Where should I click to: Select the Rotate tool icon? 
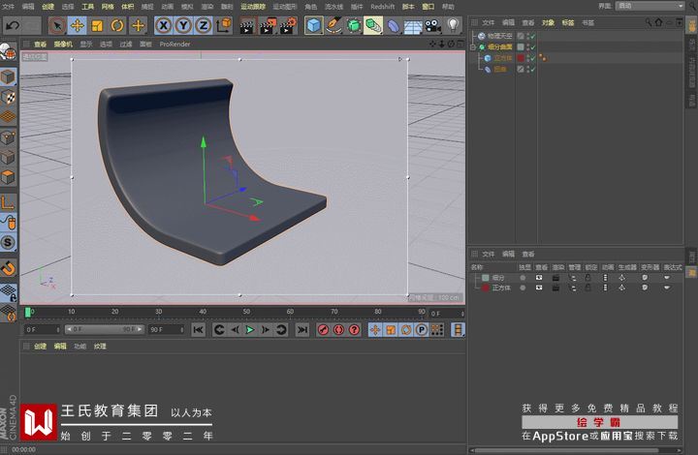[117, 25]
